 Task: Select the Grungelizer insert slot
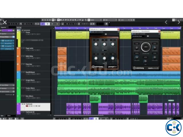(7, 46)
